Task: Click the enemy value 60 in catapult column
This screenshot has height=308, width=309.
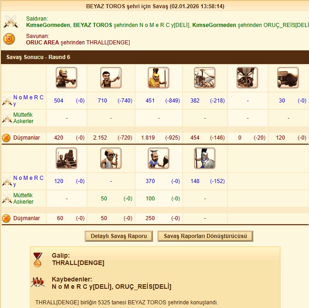Action: tap(60, 218)
